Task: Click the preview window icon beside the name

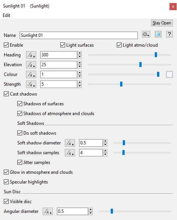Action: [158, 34]
